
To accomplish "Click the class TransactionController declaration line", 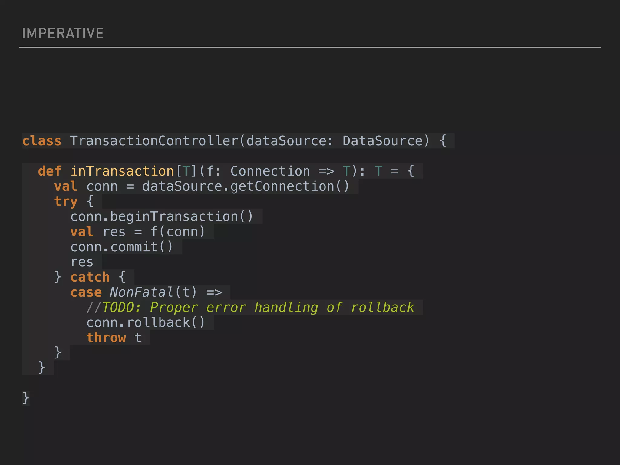I will pyautogui.click(x=234, y=141).
